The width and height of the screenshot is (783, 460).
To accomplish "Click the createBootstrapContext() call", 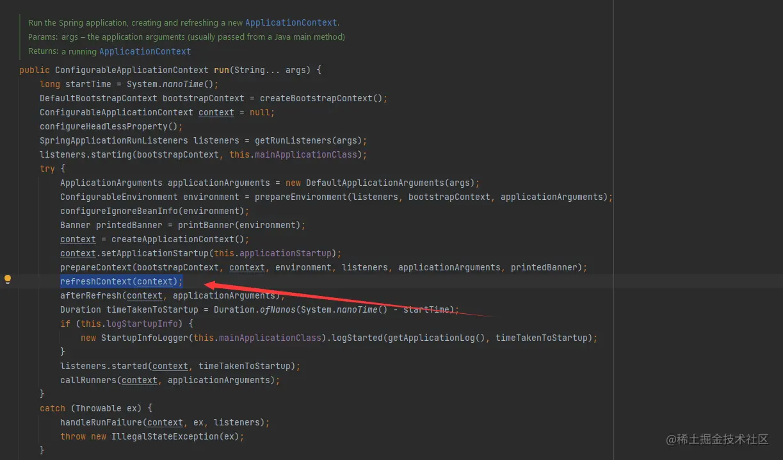I will 321,98.
